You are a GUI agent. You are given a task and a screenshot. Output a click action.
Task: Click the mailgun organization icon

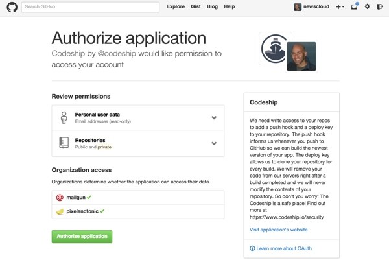coord(60,198)
